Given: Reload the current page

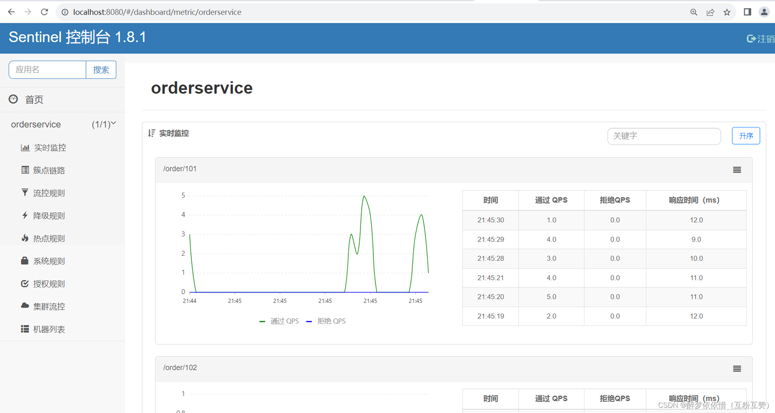Looking at the screenshot, I should [x=44, y=12].
